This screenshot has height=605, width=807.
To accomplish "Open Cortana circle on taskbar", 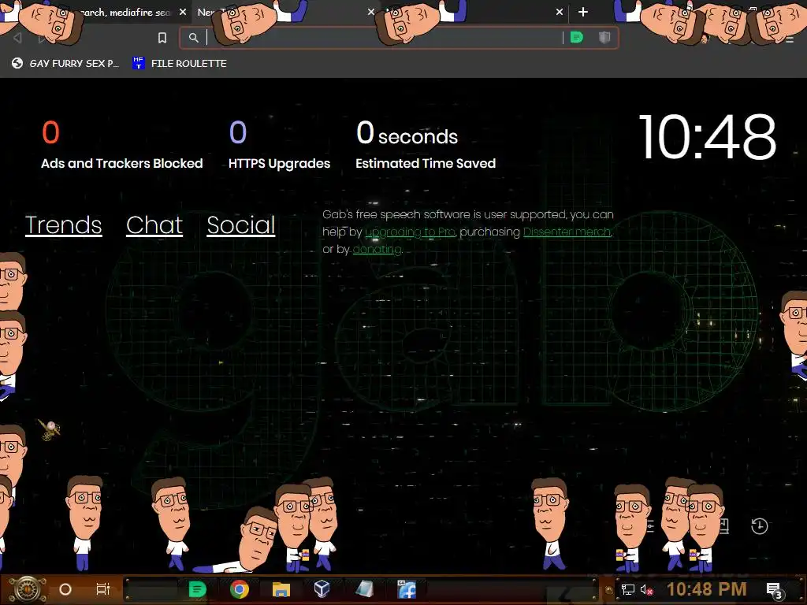I will tap(65, 589).
